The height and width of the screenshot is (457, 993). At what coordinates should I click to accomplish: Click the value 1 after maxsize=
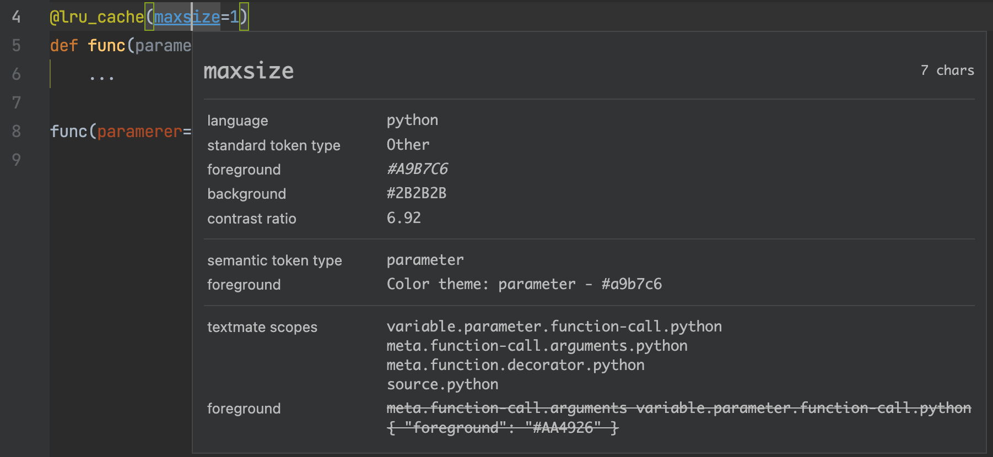[235, 17]
